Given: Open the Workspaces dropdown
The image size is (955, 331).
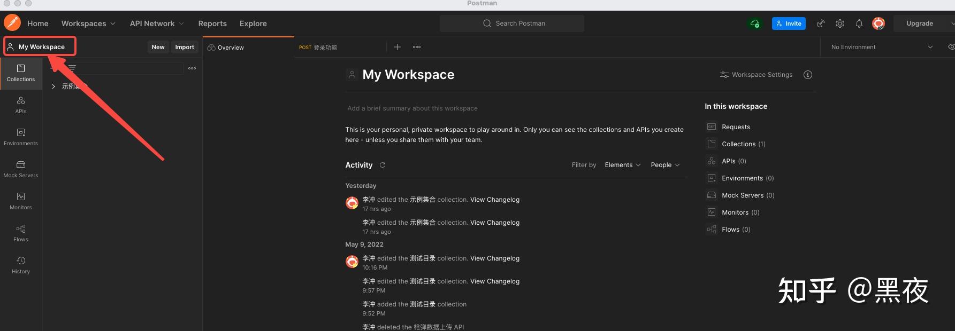Looking at the screenshot, I should [88, 23].
